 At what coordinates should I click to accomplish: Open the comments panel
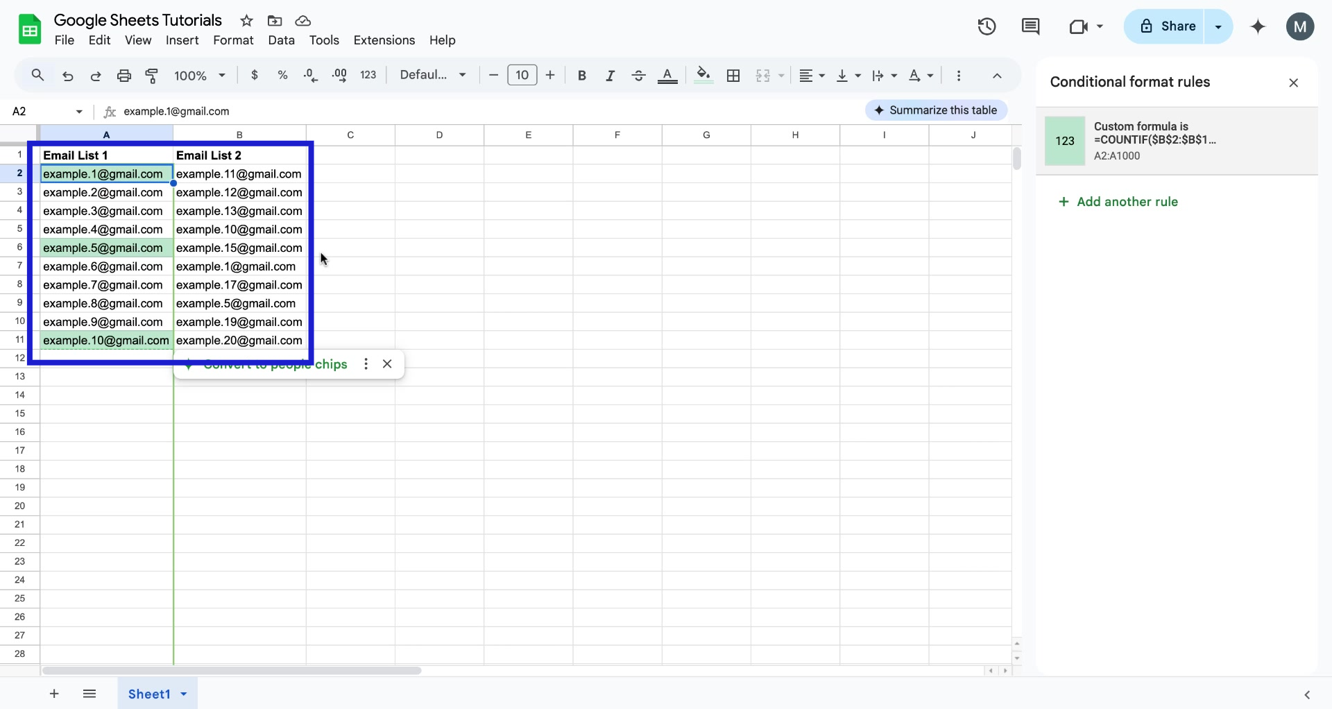1031,26
